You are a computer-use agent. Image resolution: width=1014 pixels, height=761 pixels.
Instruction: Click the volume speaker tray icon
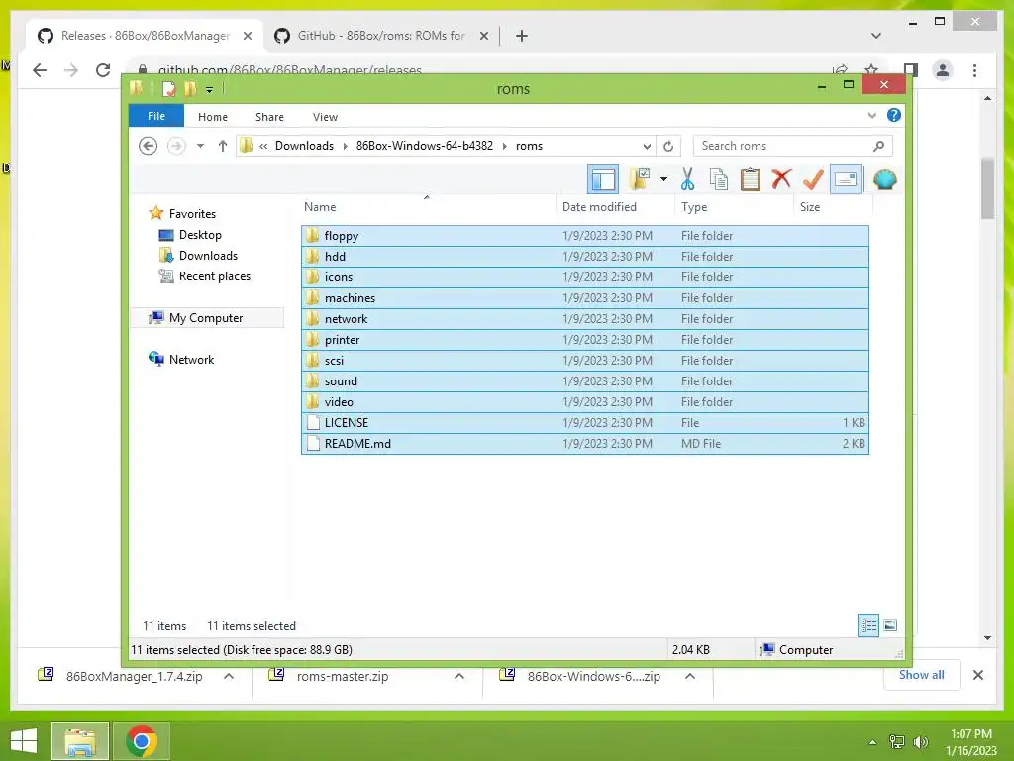point(920,741)
